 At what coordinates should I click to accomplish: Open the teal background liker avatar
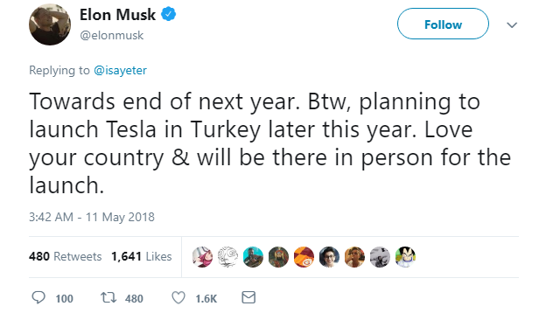[253, 257]
